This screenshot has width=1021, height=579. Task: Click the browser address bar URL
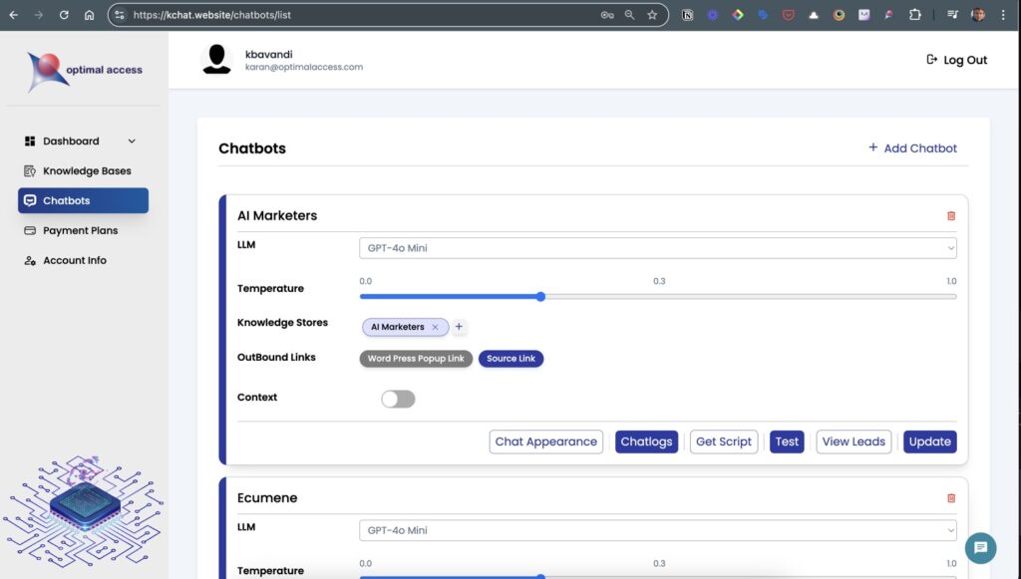pos(211,14)
